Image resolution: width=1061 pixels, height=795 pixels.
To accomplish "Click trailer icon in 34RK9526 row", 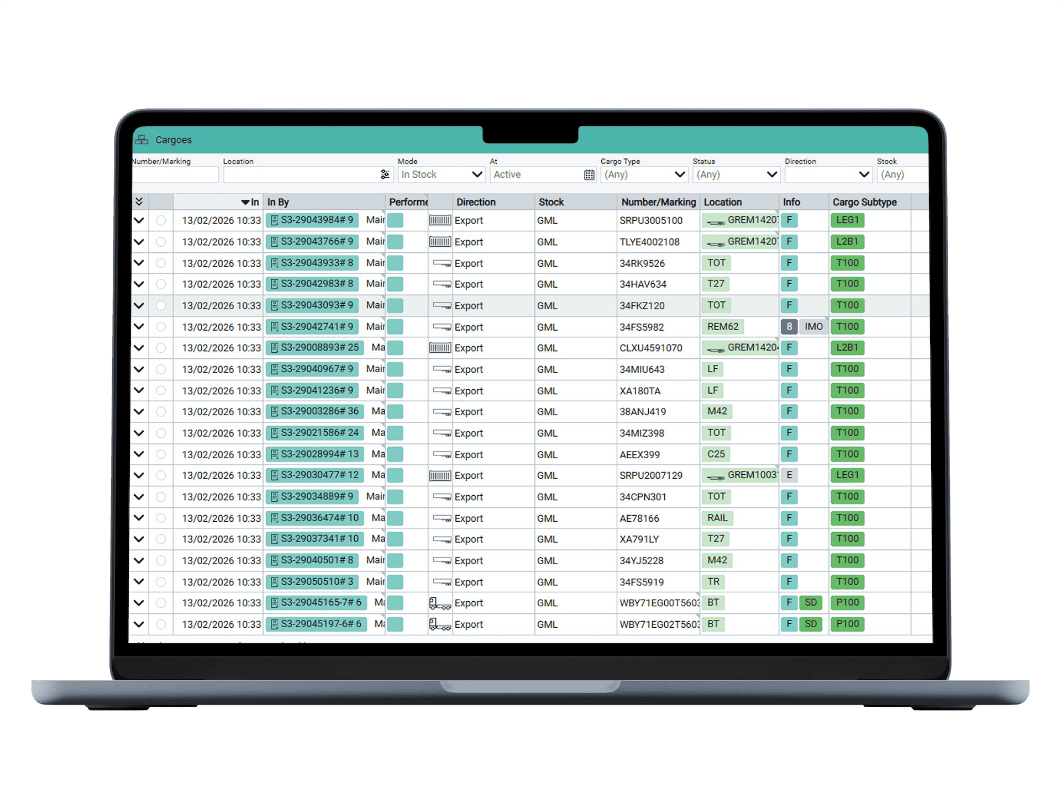I will click(442, 263).
